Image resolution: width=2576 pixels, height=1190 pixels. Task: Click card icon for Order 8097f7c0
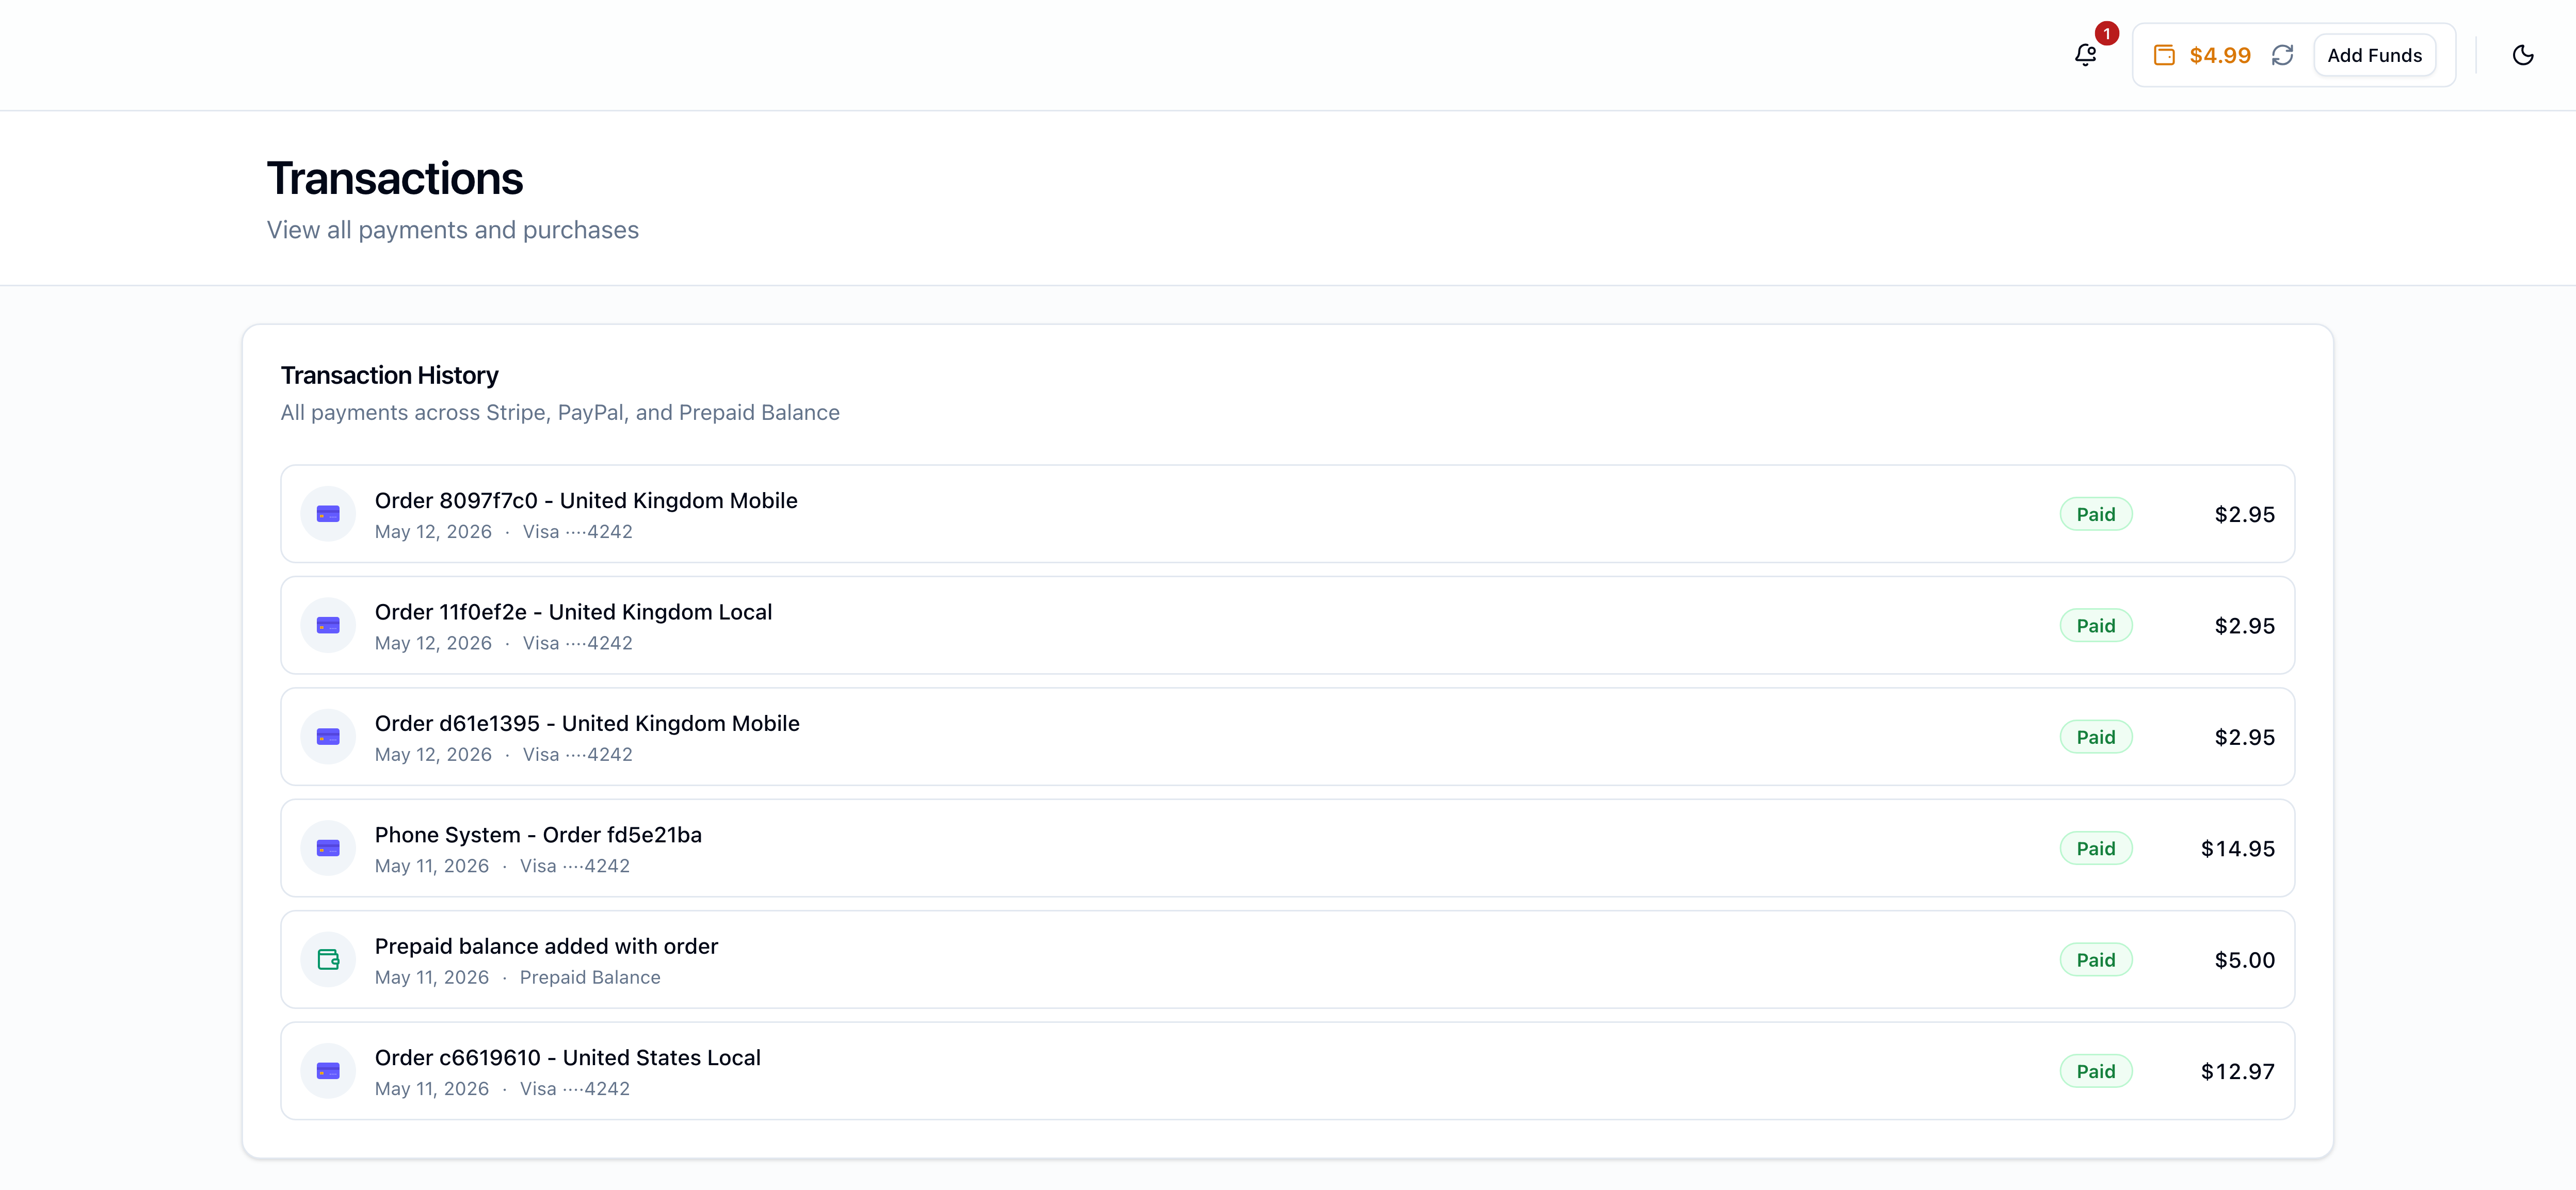(x=328, y=514)
